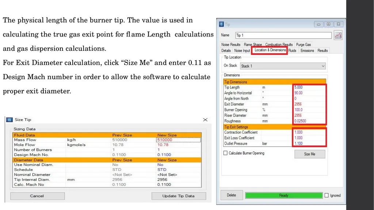Click the green Ready status bar

pyautogui.click(x=283, y=195)
